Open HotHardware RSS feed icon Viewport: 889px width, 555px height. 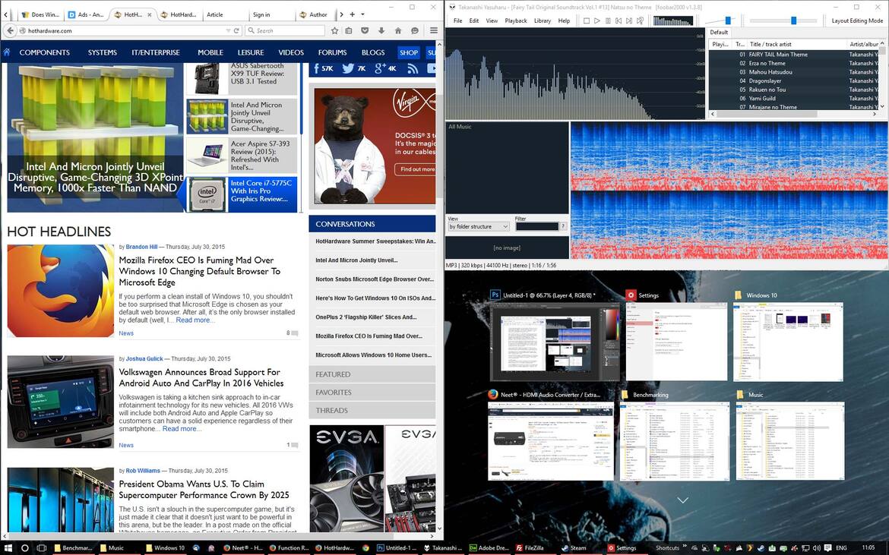[413, 68]
